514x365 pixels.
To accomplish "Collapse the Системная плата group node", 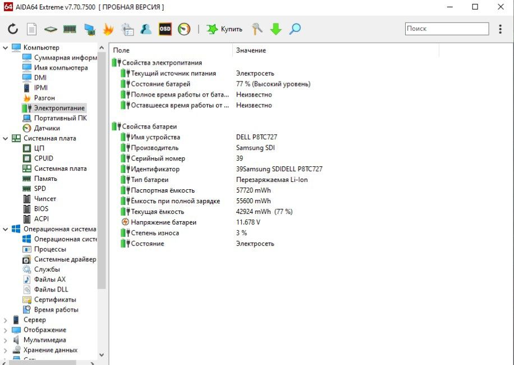I will (x=5, y=138).
